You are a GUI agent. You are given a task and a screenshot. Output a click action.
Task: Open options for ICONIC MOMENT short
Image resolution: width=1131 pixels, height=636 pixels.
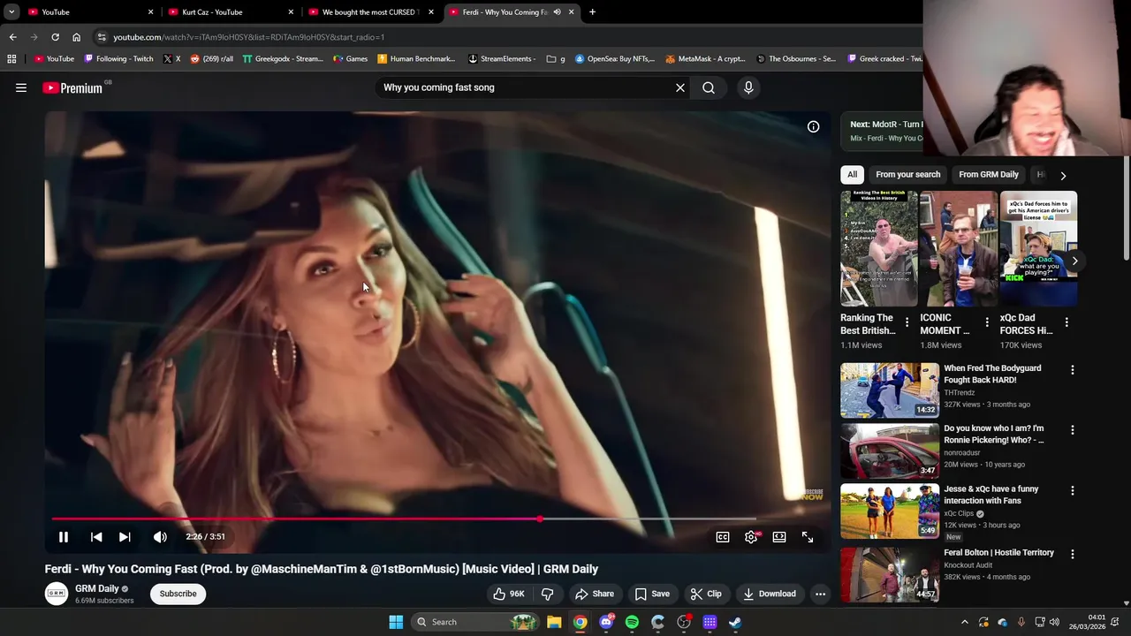pyautogui.click(x=987, y=322)
